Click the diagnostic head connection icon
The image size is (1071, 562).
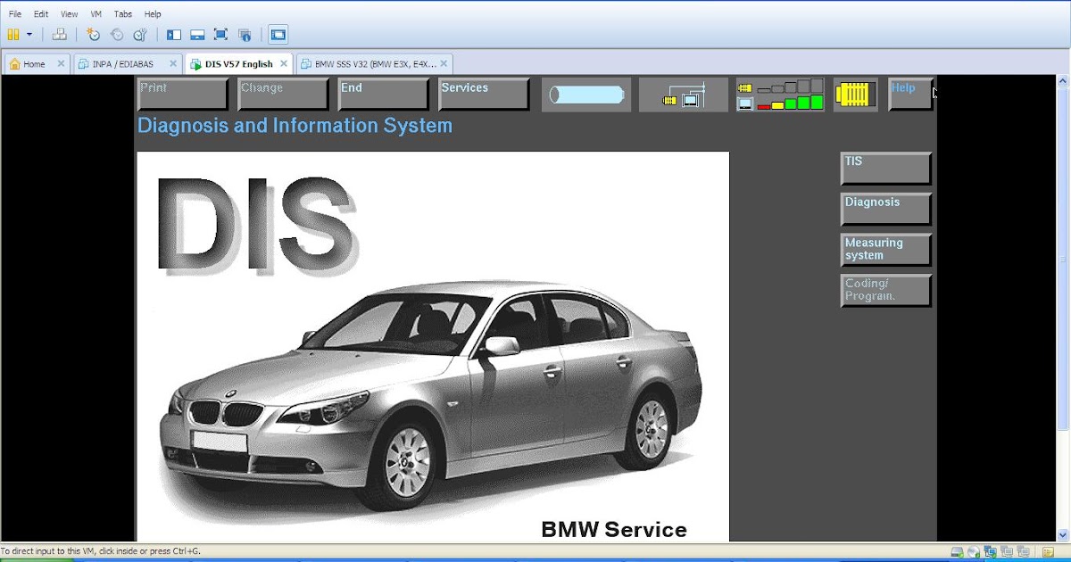pos(684,95)
